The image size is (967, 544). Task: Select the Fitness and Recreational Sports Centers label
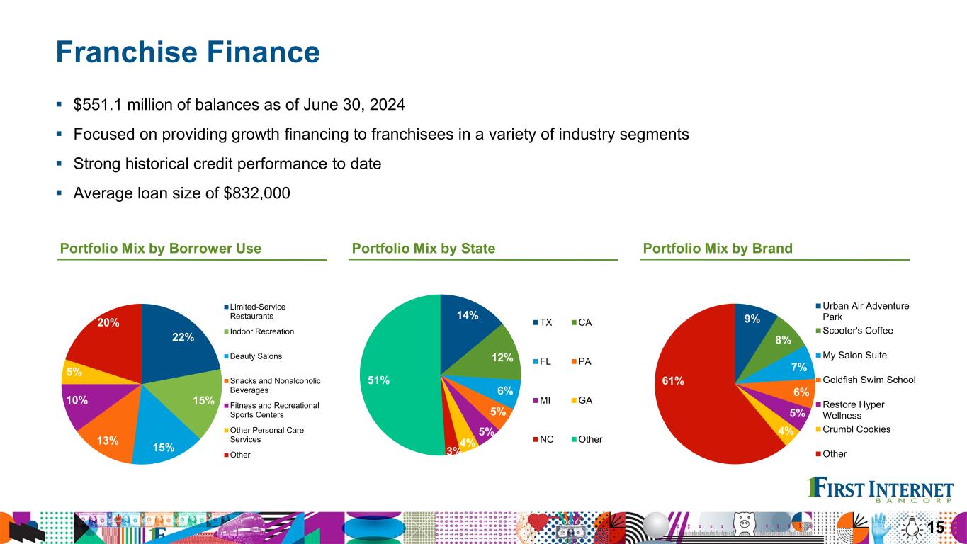point(276,410)
